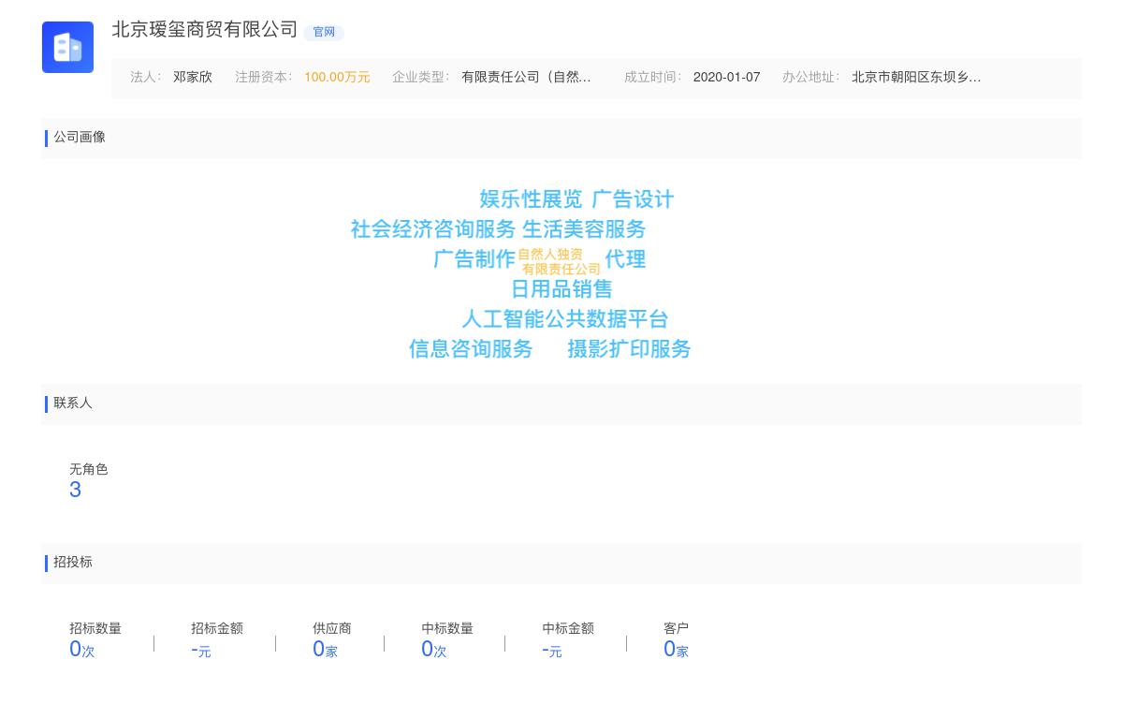Image resolution: width=1123 pixels, height=704 pixels.
Task: Toggle the 招投标 section header
Action: tap(73, 563)
